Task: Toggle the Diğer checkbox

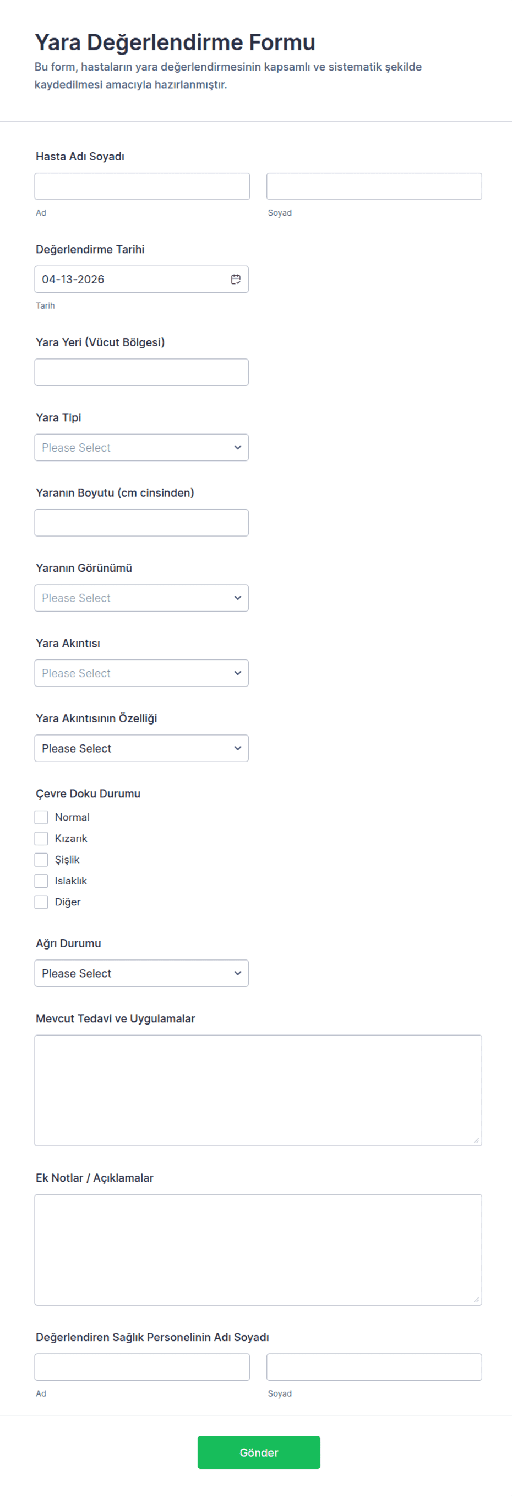Action: (x=41, y=902)
